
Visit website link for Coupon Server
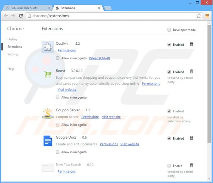point(111,117)
